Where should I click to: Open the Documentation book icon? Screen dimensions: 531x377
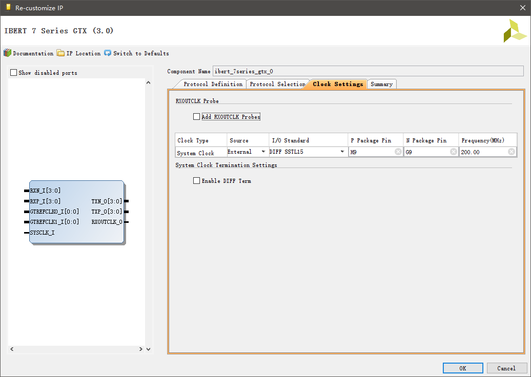coord(8,53)
